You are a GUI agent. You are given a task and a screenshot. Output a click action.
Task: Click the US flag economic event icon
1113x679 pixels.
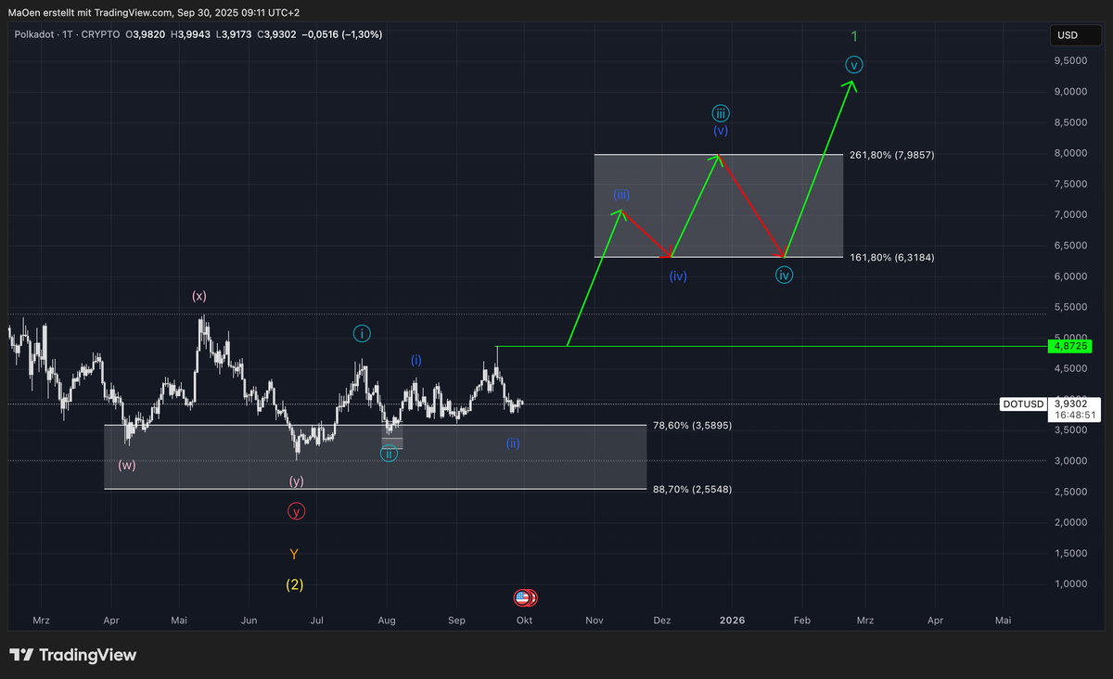522,597
